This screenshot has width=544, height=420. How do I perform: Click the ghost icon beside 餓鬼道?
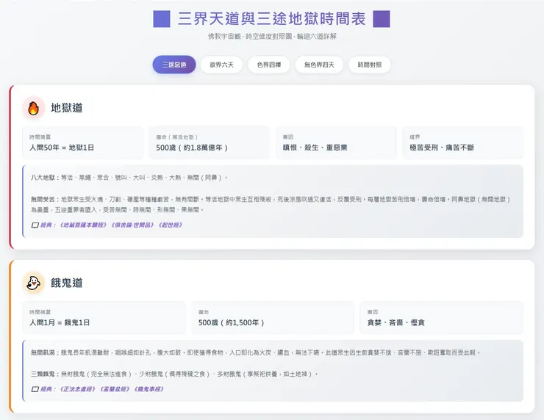(x=33, y=283)
